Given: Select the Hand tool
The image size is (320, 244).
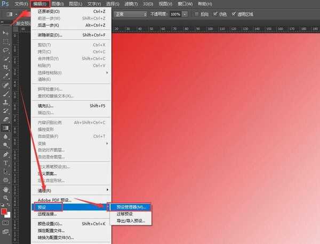Looking at the screenshot, I should click(6, 188).
